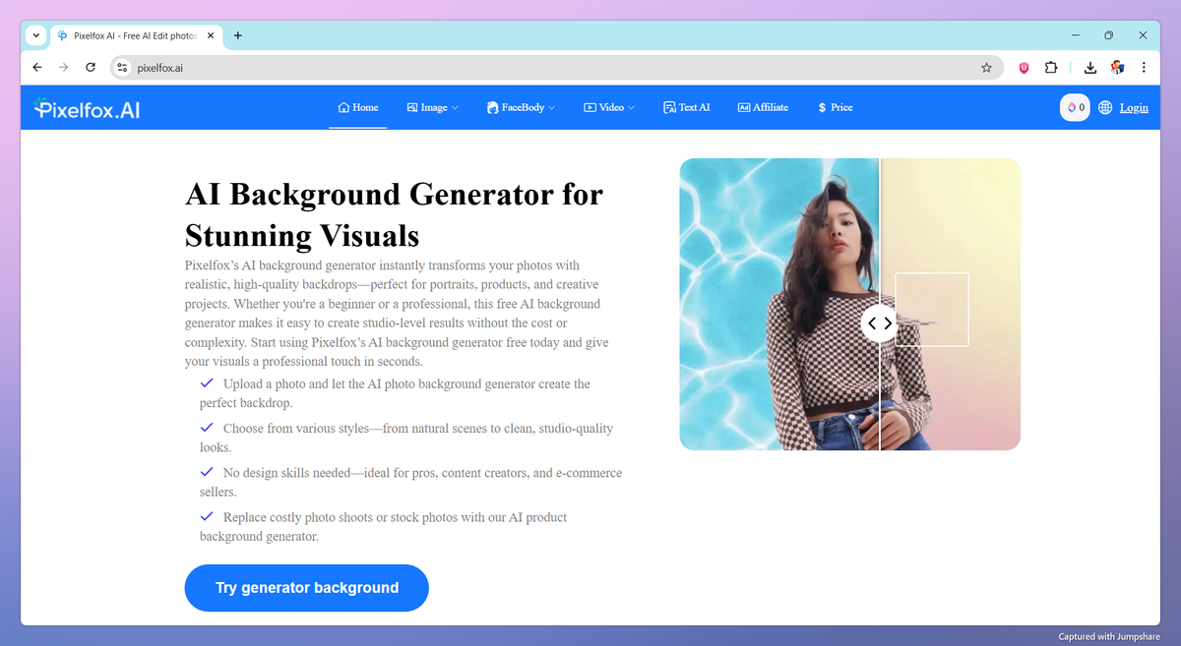Click the Login link

pyautogui.click(x=1134, y=107)
